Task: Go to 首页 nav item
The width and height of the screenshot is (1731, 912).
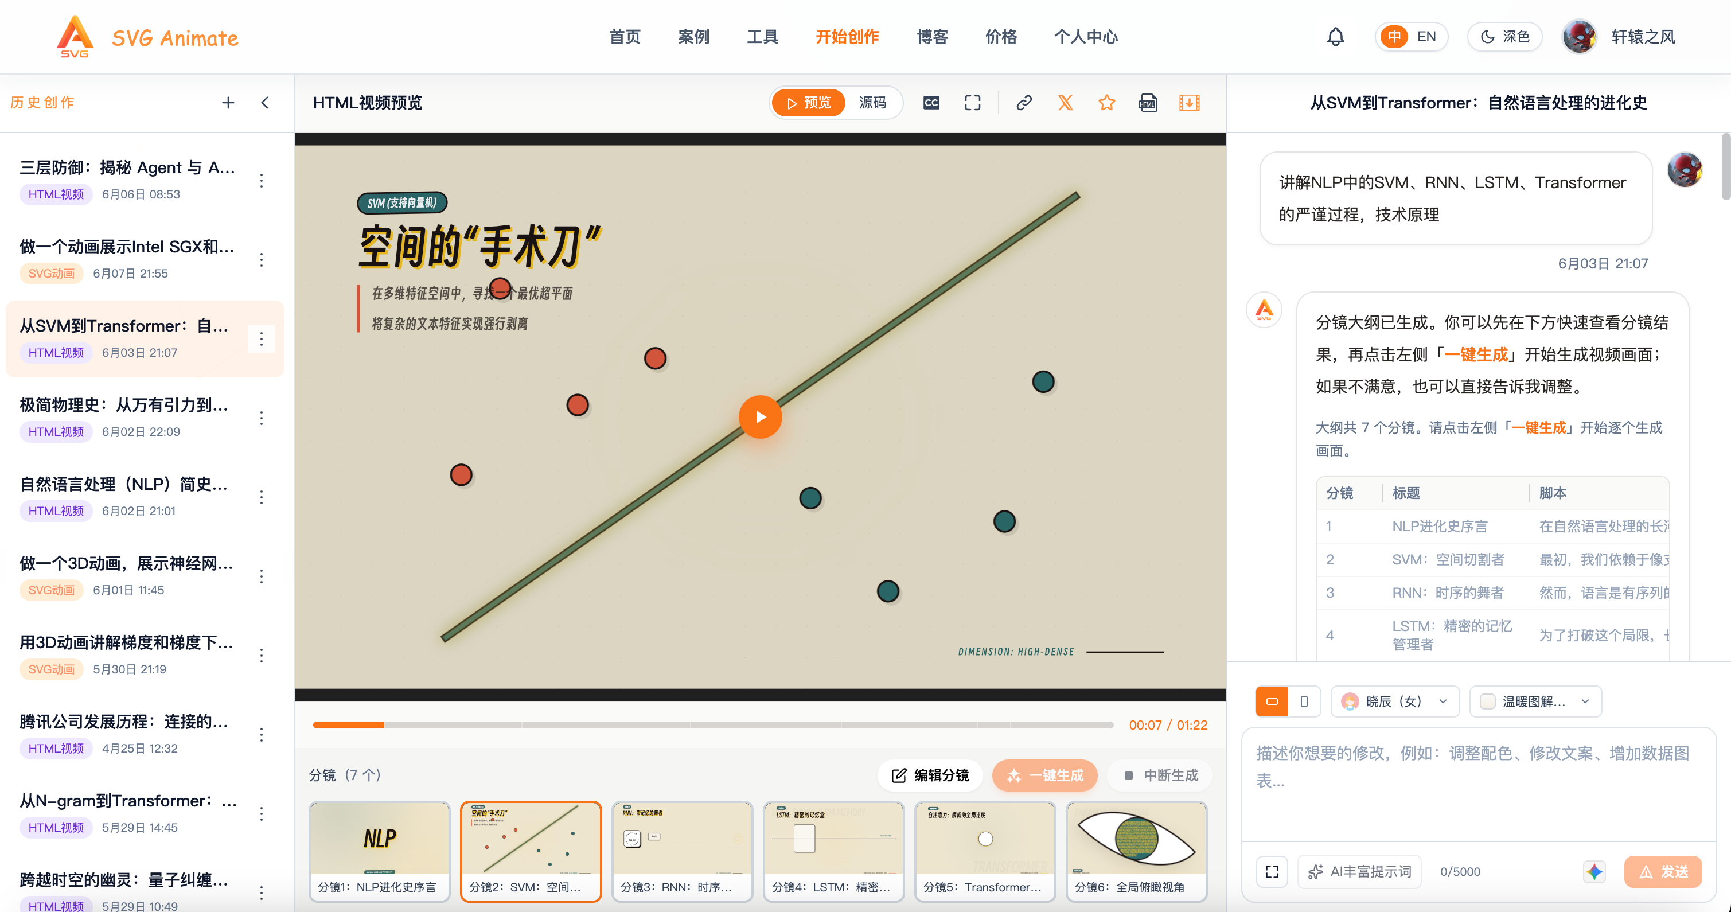Action: click(624, 36)
